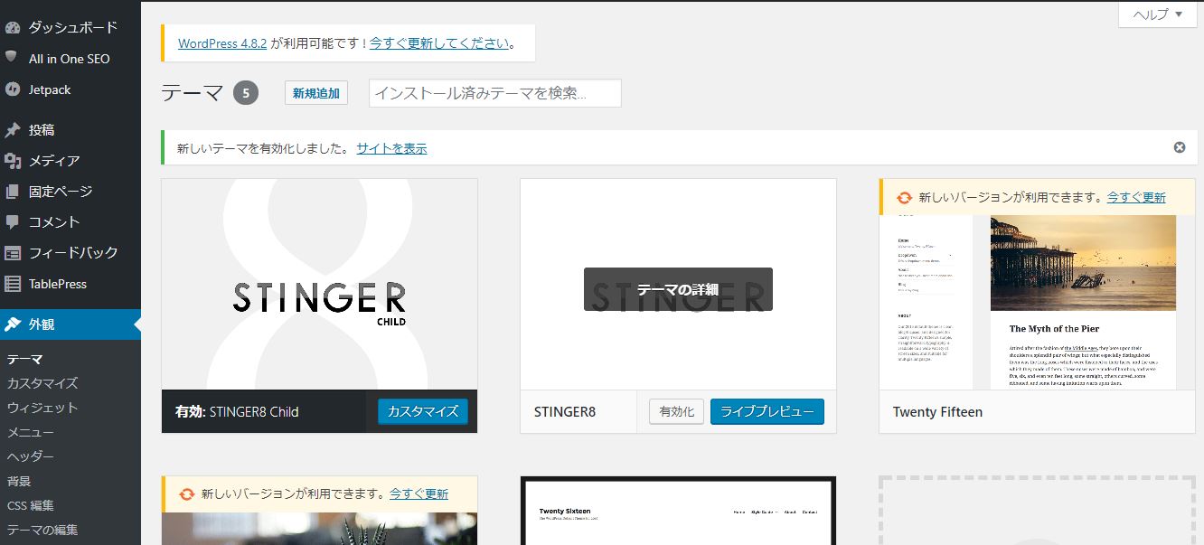Screen dimensions: 1204x545
Task: Open TablePress menu item
Action: (x=71, y=284)
